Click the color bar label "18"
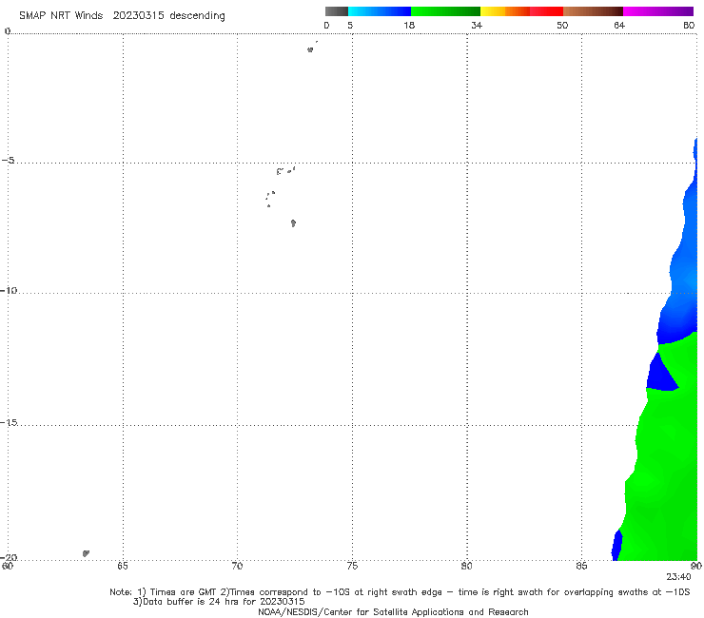704x618 pixels. point(409,26)
